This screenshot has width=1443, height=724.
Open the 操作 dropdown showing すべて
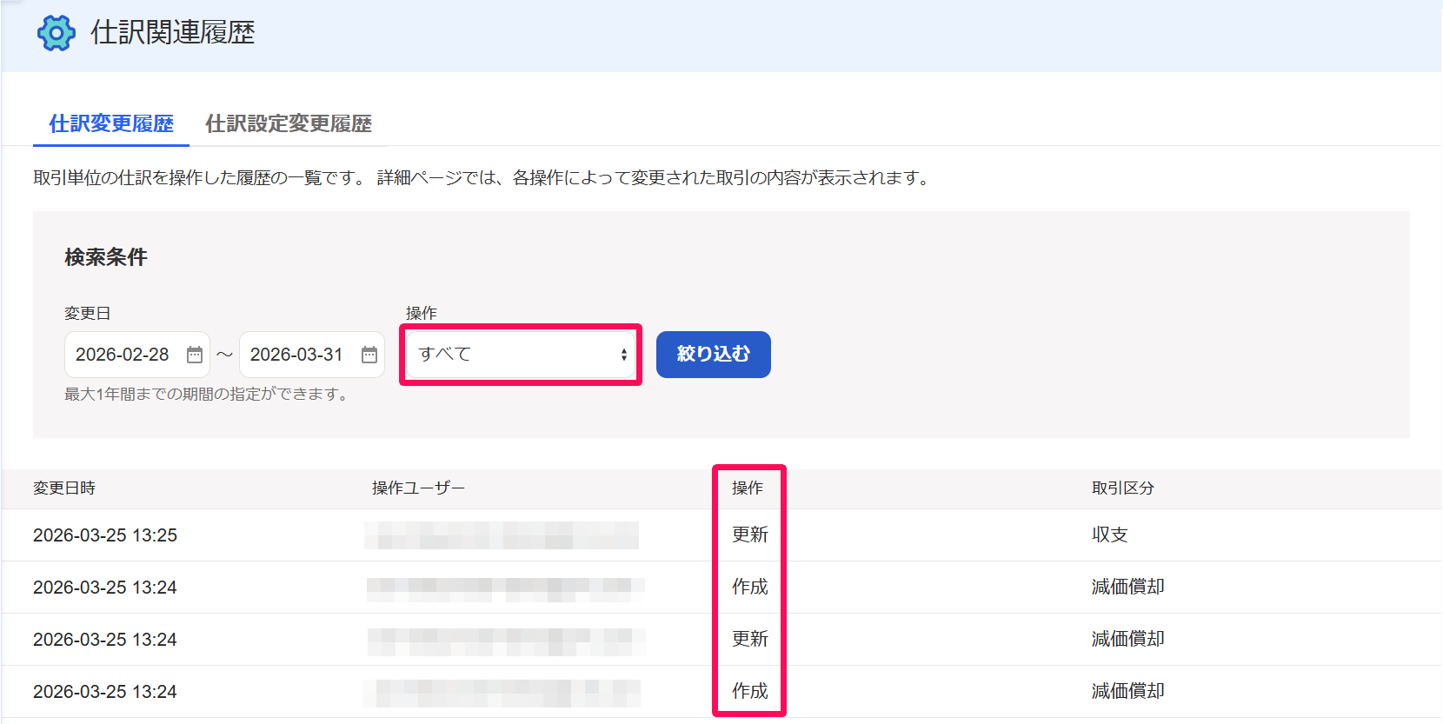pos(521,355)
